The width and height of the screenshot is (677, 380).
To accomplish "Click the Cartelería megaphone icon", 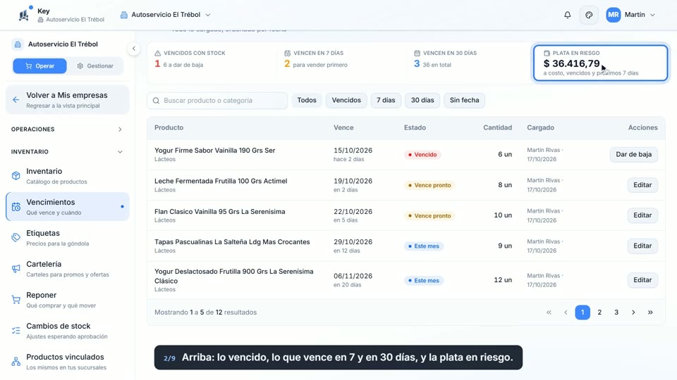I will click(16, 269).
